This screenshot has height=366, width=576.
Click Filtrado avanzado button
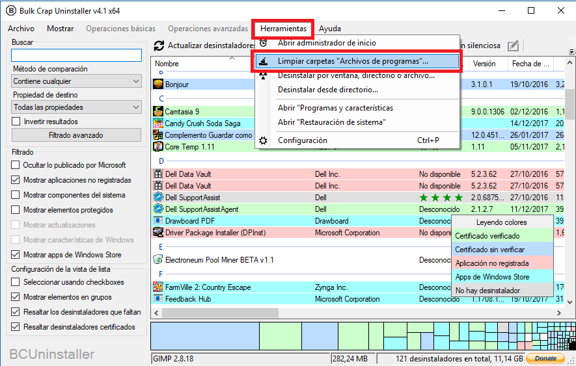(x=76, y=135)
